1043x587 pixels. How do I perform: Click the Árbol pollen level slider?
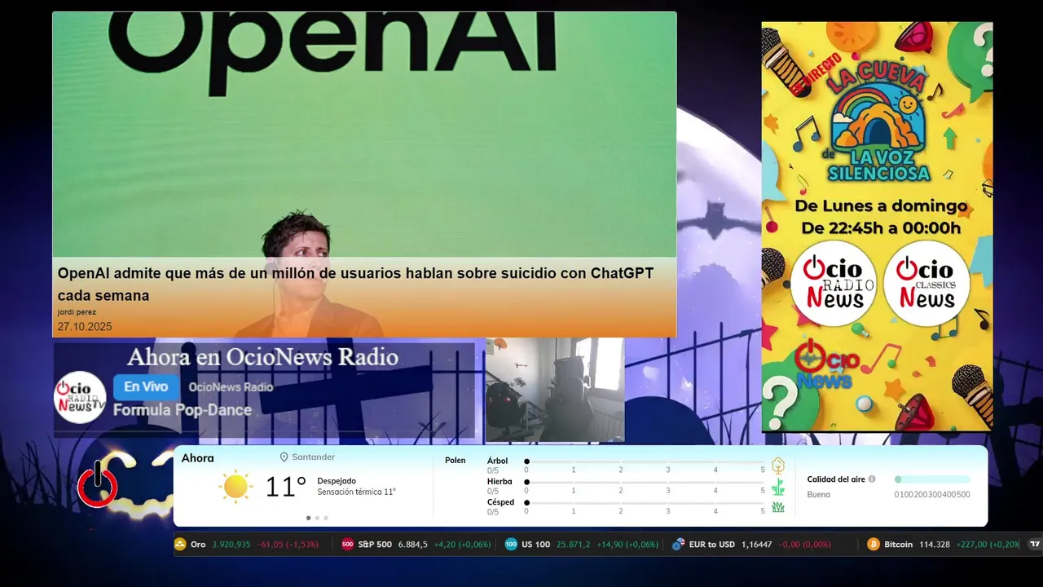coord(645,461)
